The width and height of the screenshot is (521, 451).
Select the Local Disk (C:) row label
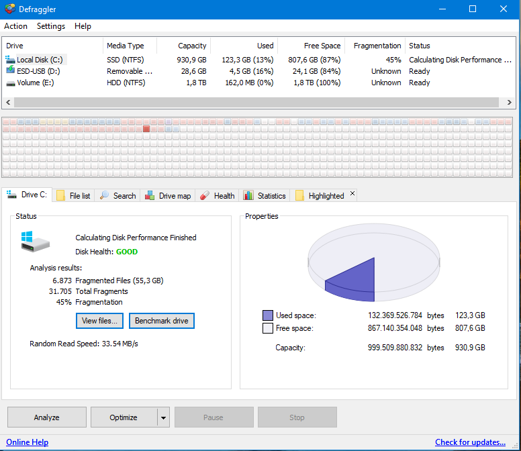point(40,60)
